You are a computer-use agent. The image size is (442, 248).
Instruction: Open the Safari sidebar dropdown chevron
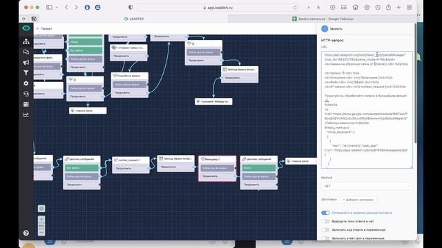[57, 8]
